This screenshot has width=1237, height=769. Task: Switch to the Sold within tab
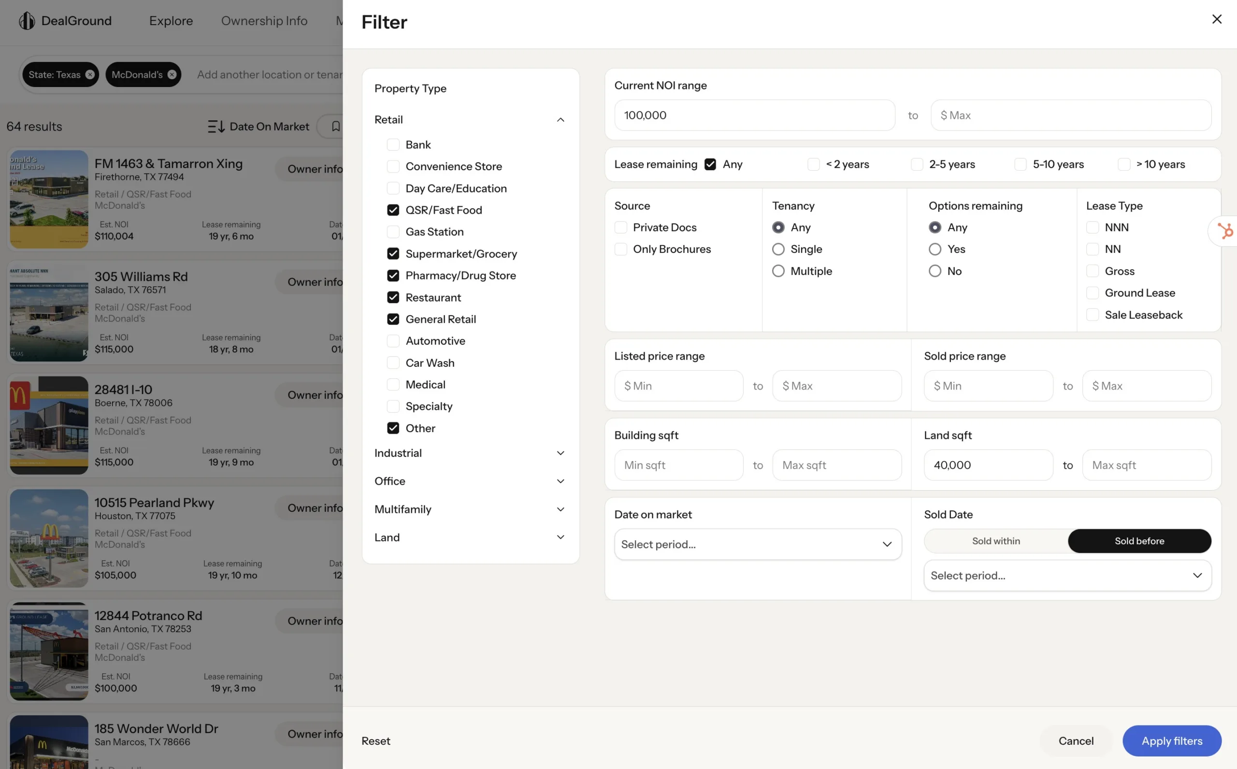(995, 541)
